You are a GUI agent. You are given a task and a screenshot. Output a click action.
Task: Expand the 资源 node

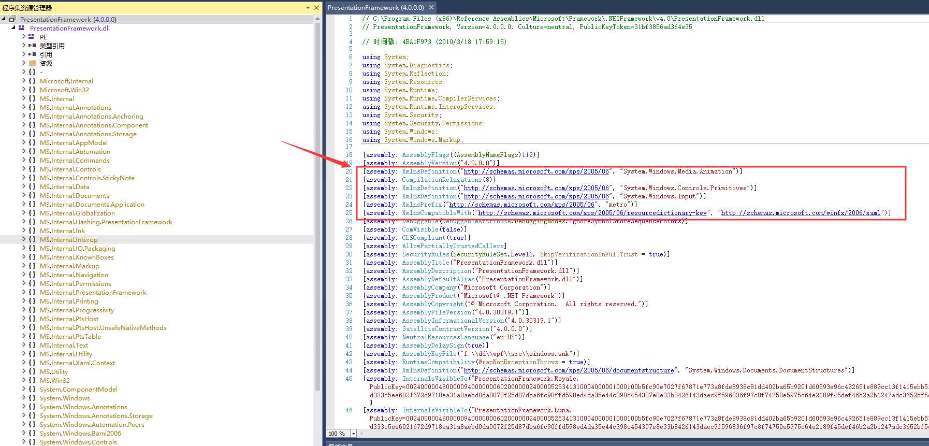[x=24, y=63]
